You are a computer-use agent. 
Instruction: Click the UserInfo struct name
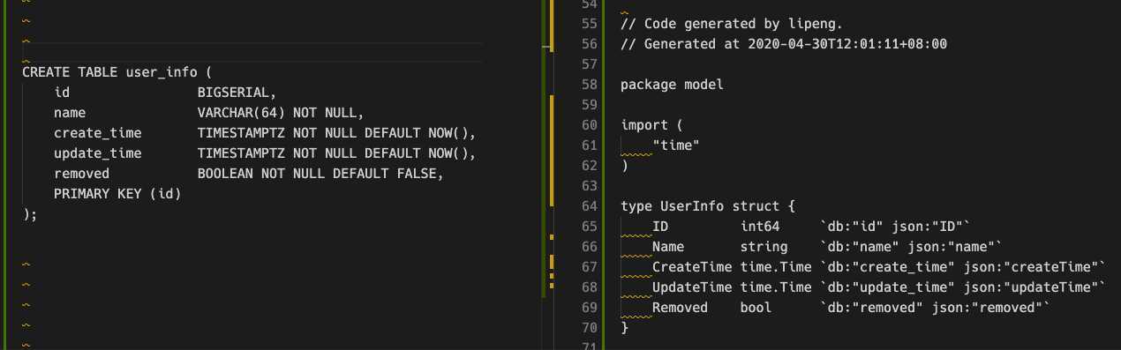[x=692, y=206]
